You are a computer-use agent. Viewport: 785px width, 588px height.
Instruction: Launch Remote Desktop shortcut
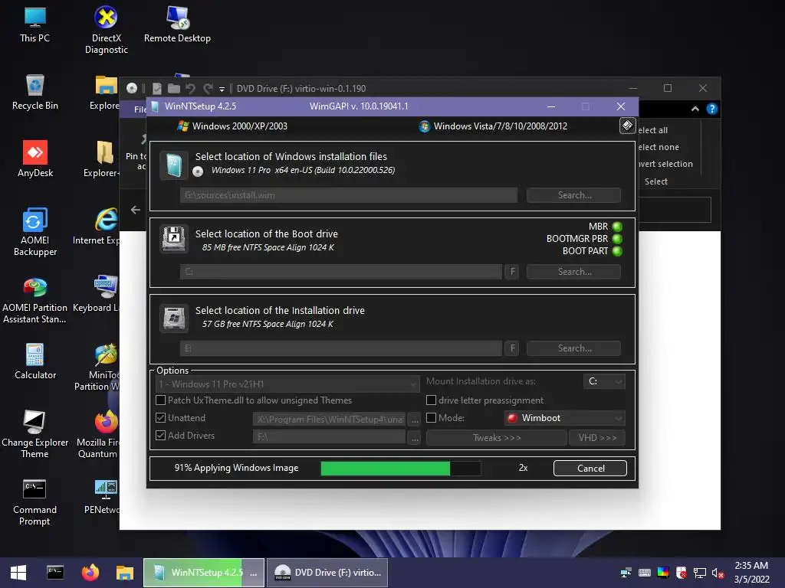(177, 25)
